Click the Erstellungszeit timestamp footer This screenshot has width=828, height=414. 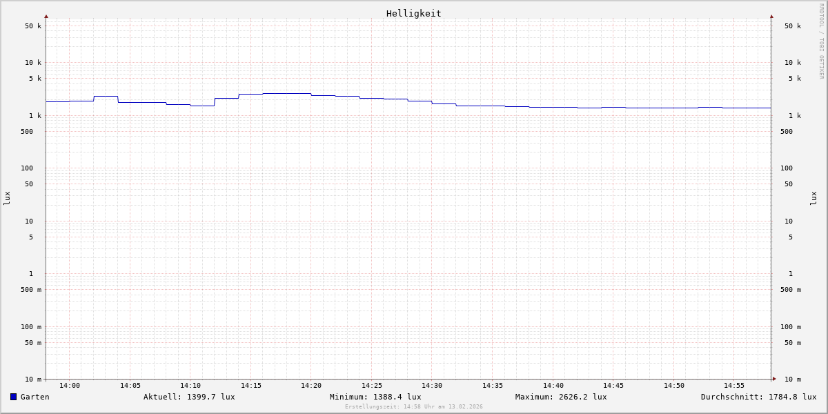[414, 407]
